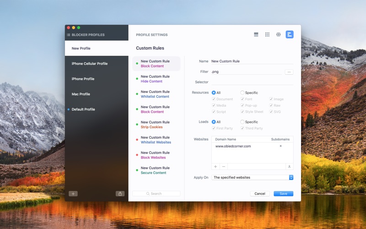Remove website with the minus icon
The image size is (366, 229).
click(224, 166)
